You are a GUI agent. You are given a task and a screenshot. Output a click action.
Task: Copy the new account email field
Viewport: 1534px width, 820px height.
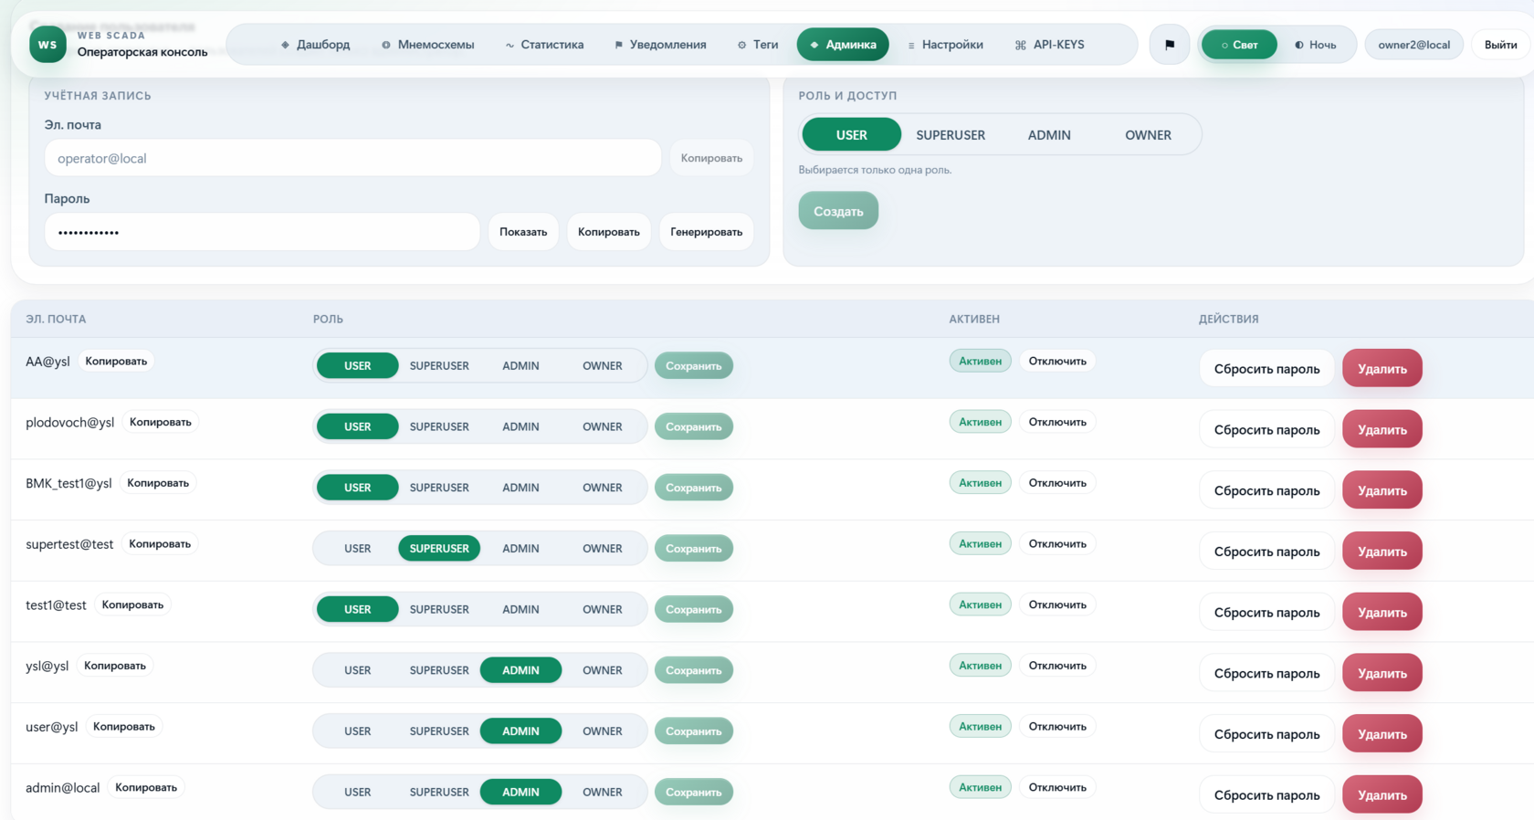click(x=711, y=158)
